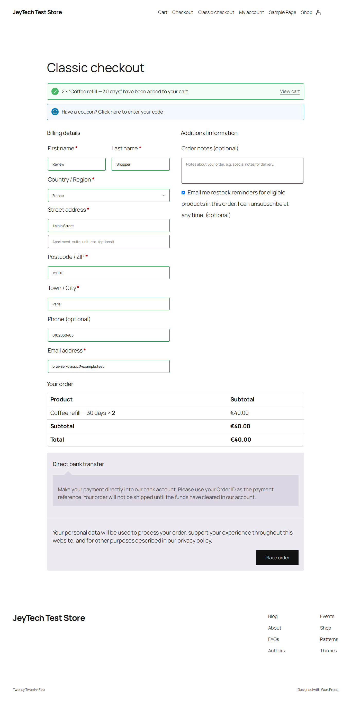This screenshot has height=705, width=351.
Task: Click the Classic checkout page heading
Action: (x=95, y=68)
